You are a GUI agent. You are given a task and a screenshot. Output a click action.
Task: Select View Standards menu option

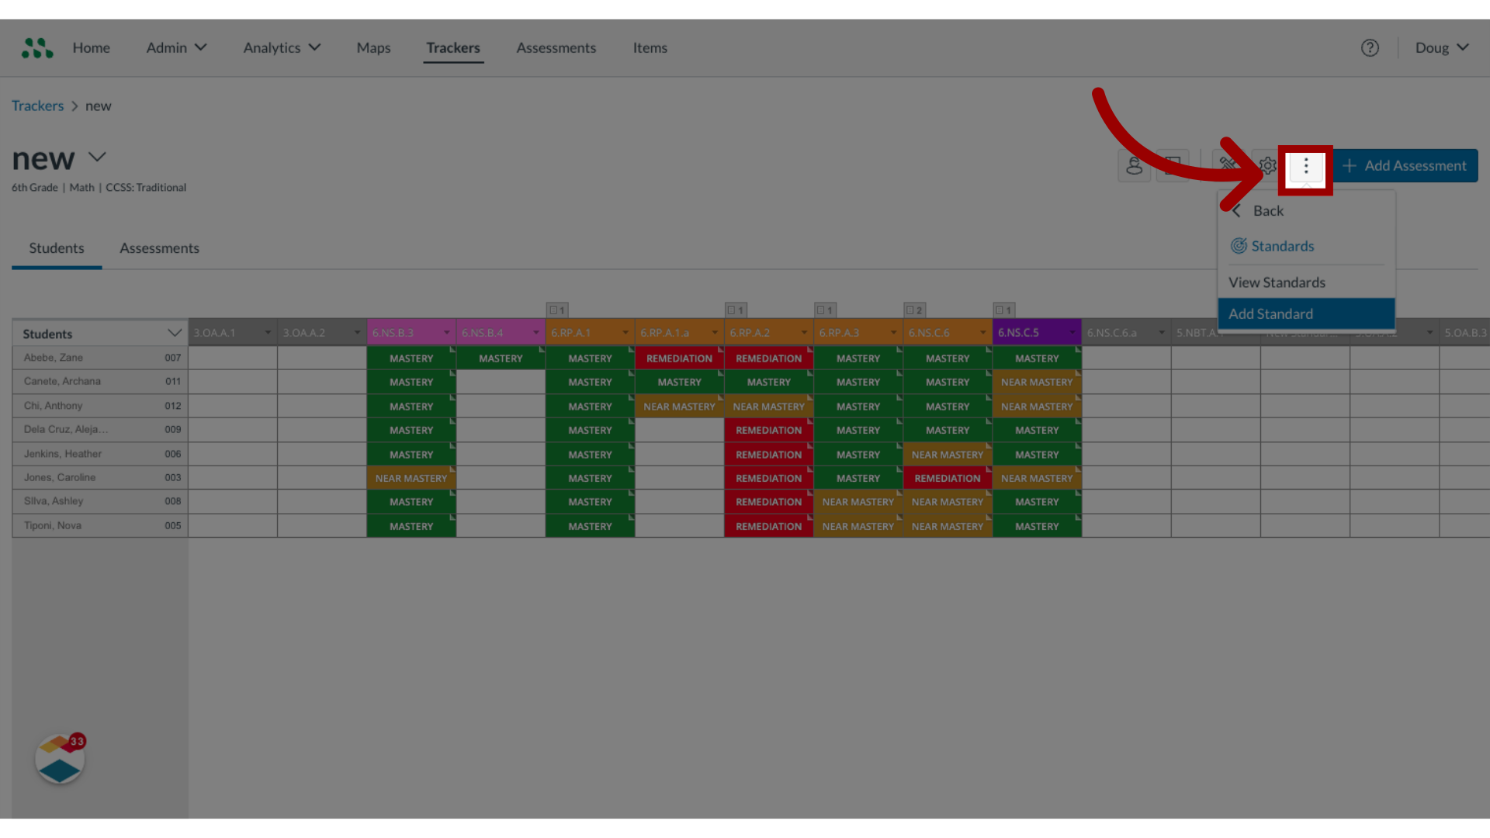click(1276, 282)
